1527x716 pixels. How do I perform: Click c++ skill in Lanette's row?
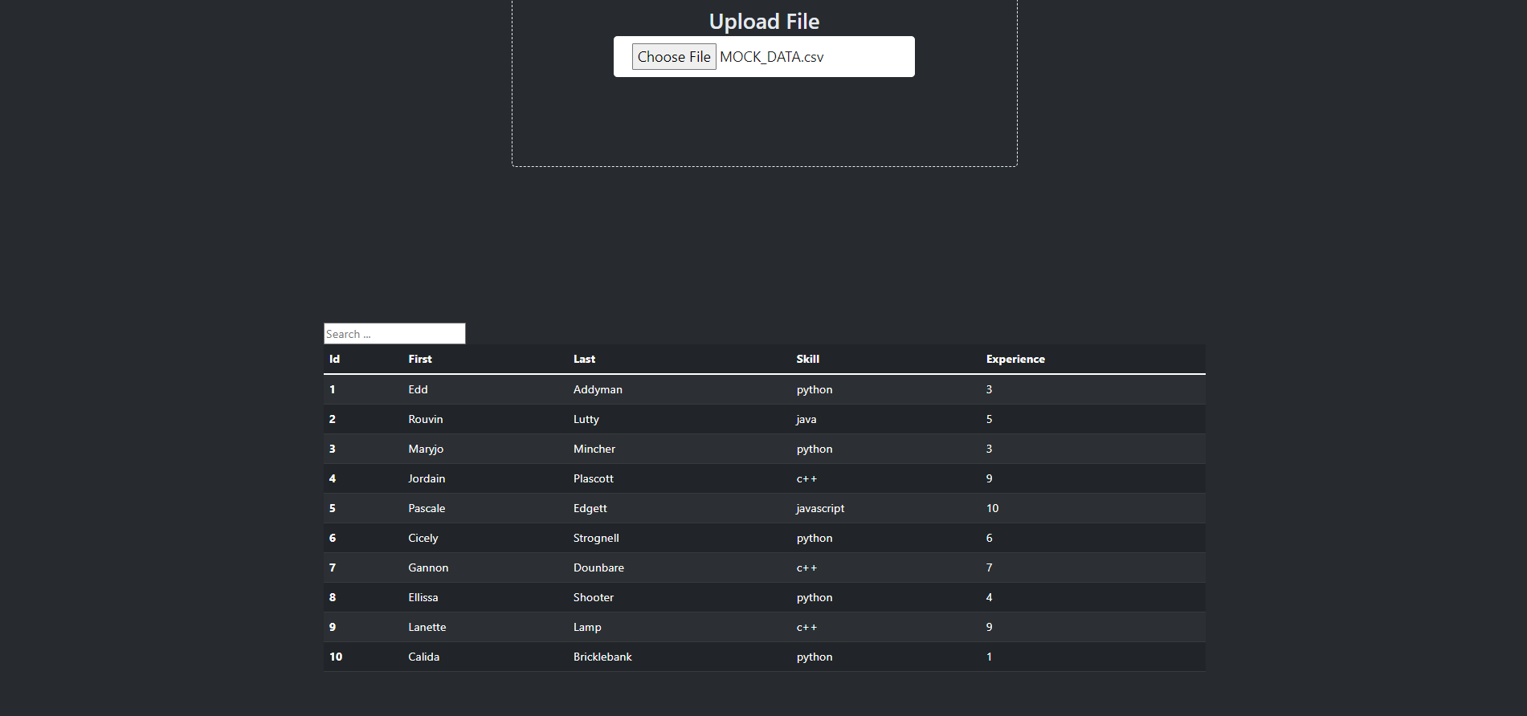pos(806,627)
